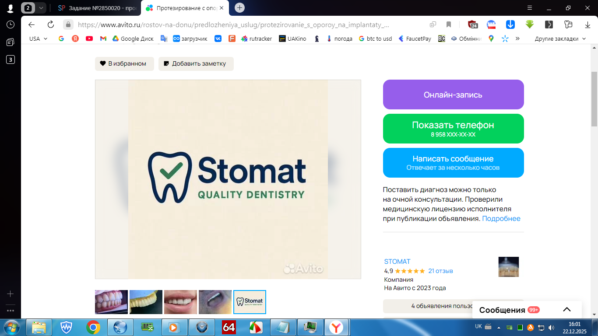Open tab group dropdown arrow
The height and width of the screenshot is (336, 598).
coord(41,8)
